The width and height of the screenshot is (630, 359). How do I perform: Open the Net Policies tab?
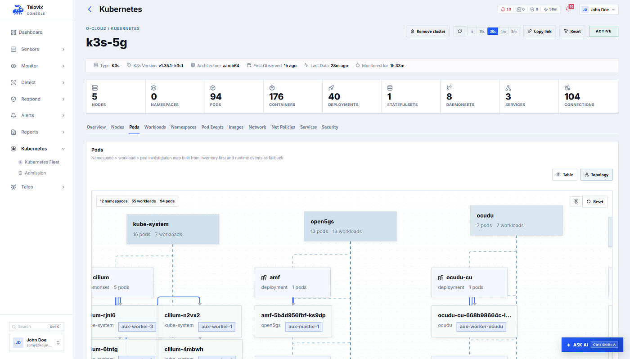(x=283, y=127)
